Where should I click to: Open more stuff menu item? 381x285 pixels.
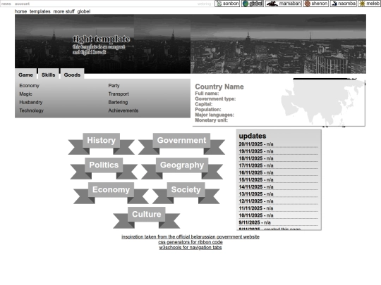point(64,11)
